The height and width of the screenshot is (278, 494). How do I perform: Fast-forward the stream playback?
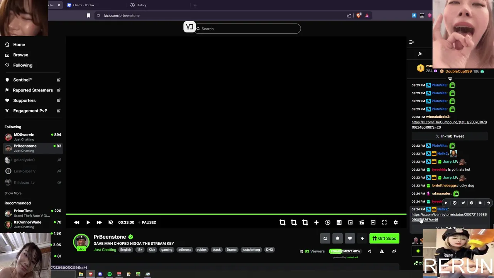pyautogui.click(x=99, y=222)
